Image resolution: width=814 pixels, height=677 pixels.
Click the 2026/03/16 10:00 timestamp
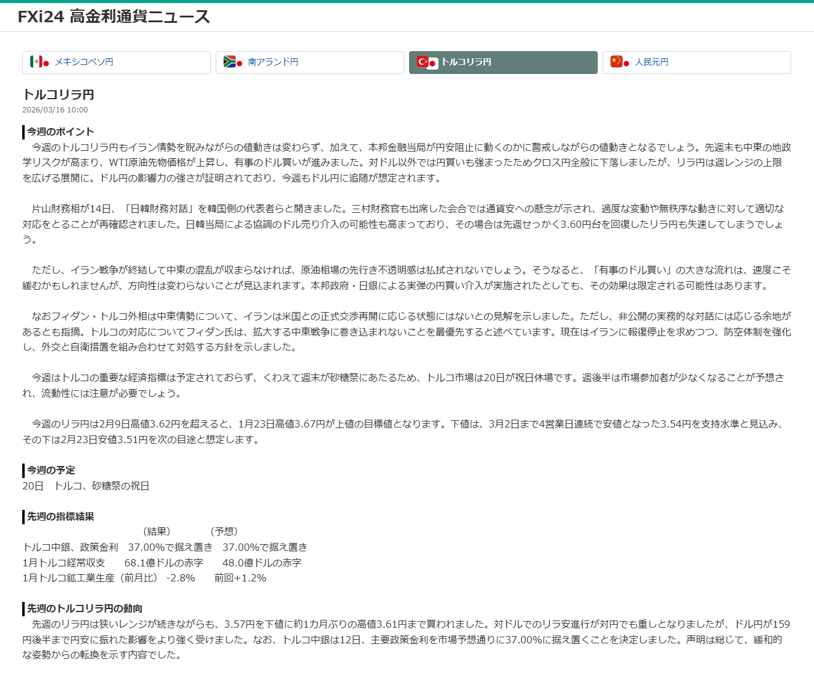point(55,110)
